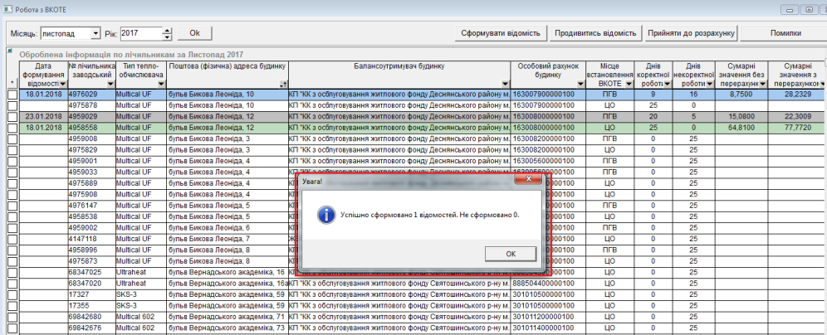Tick the checkbox for meter 4958558
Screen dimensions: 827x335
pos(12,128)
